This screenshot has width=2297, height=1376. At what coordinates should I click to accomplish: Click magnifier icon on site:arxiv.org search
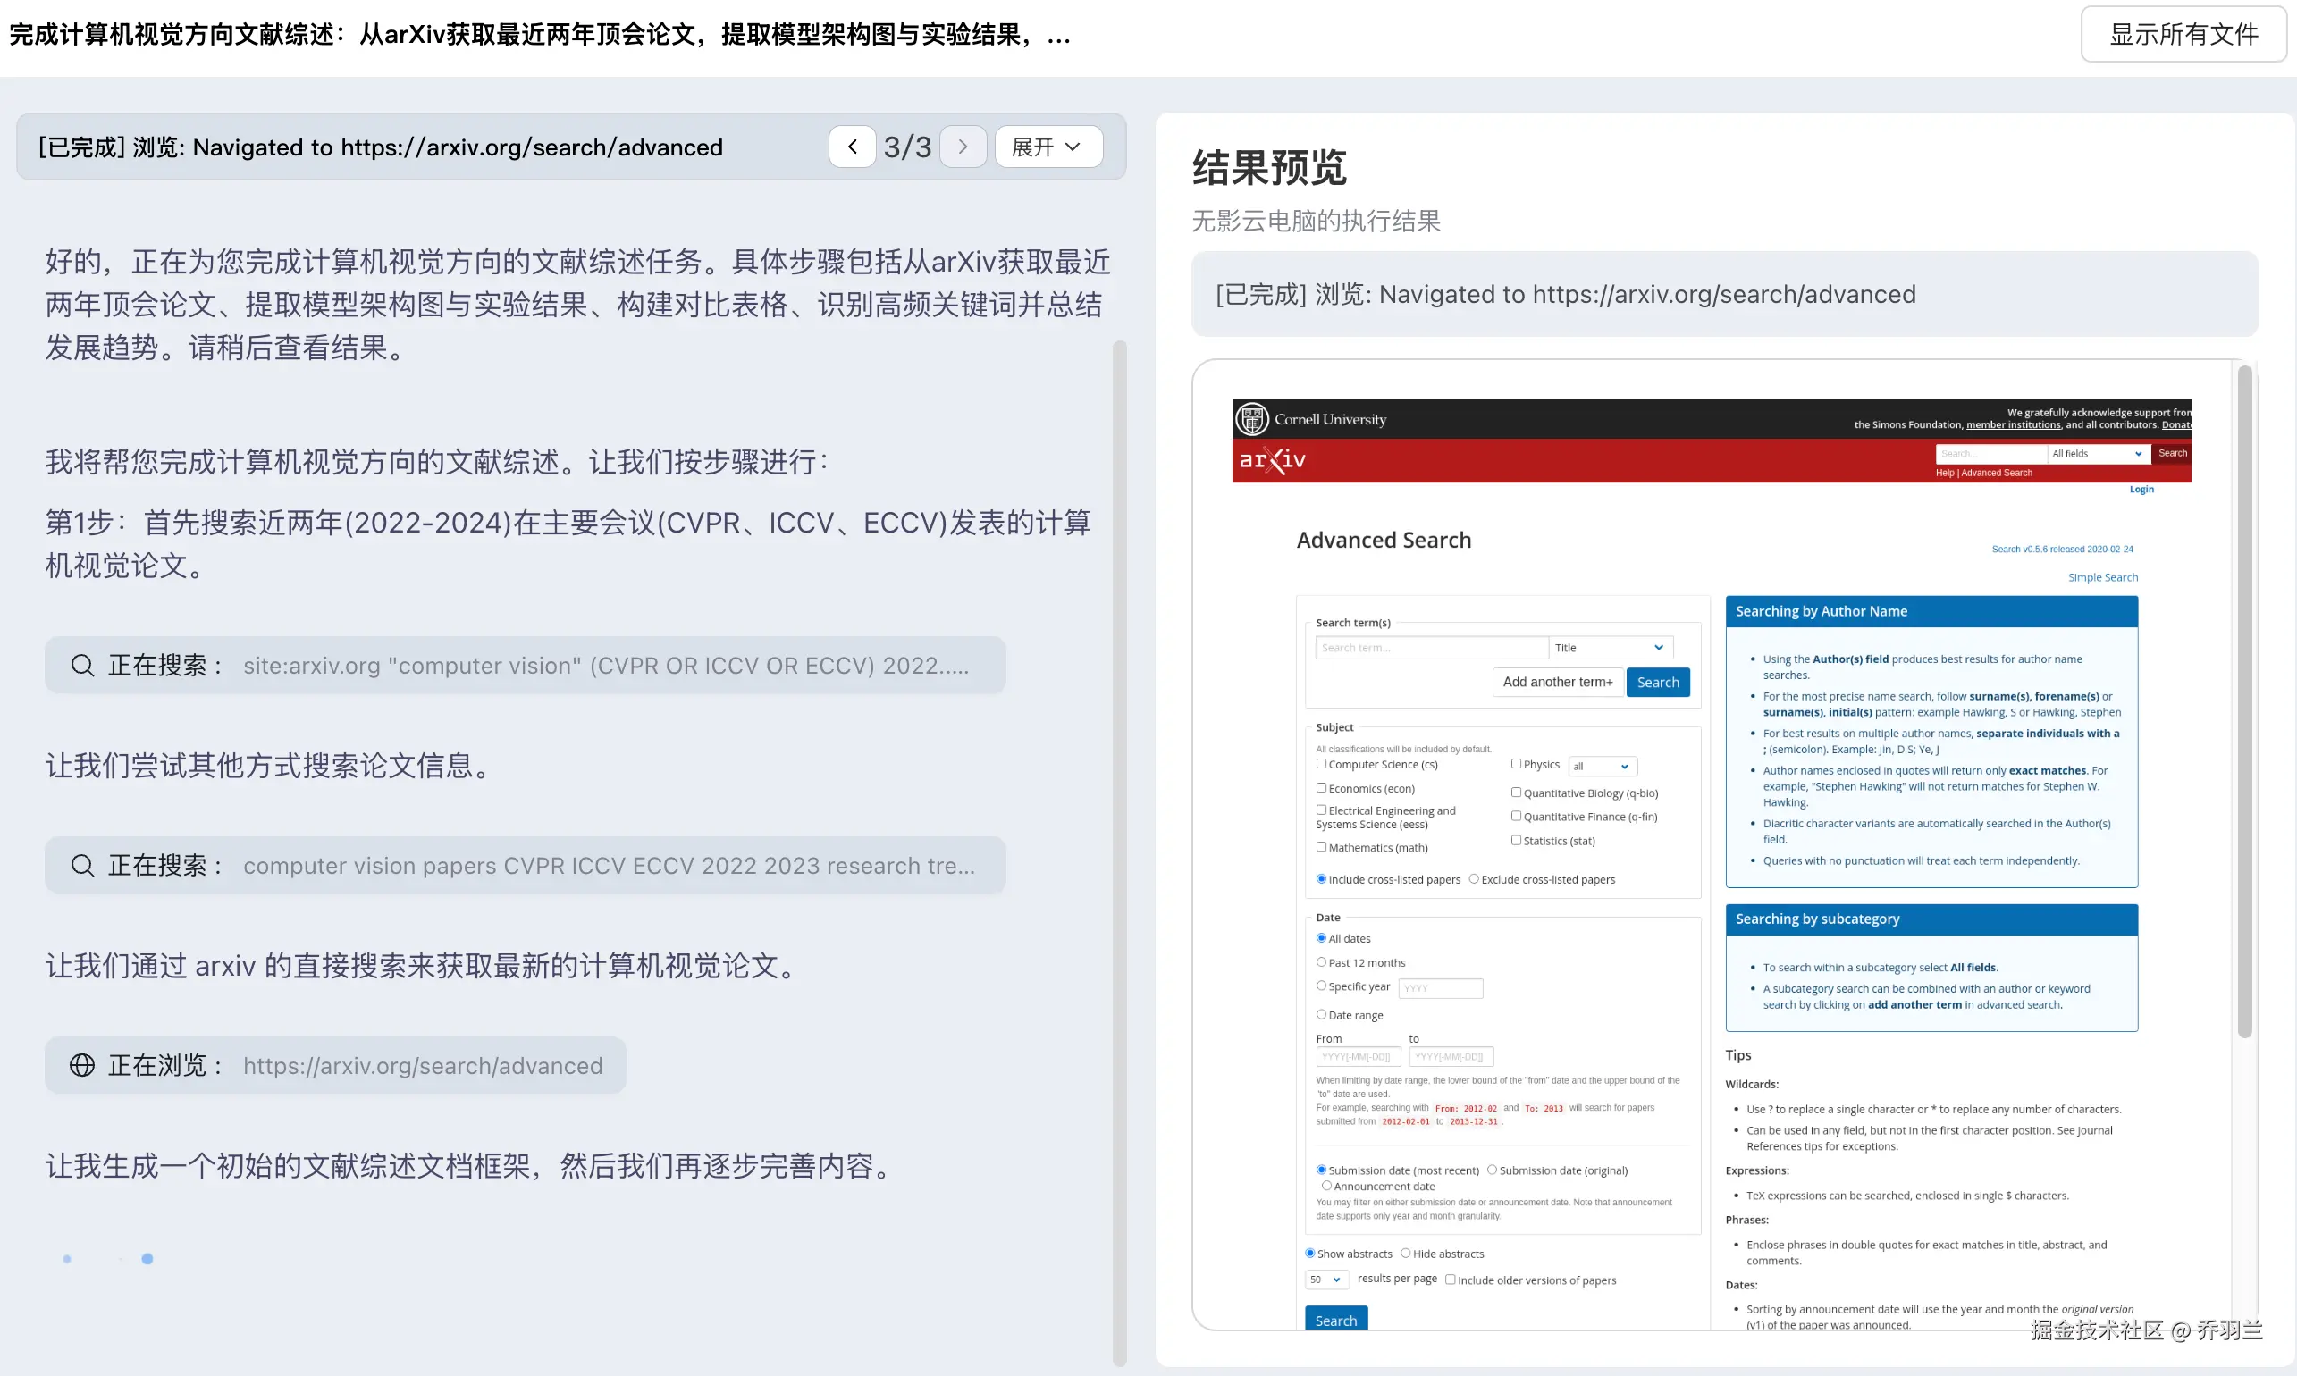[x=82, y=666]
